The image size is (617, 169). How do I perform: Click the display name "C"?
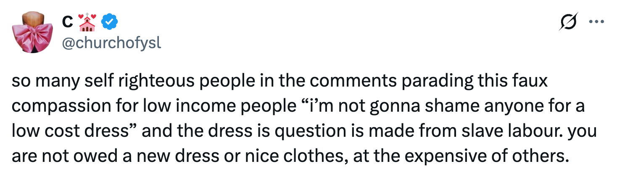[67, 22]
